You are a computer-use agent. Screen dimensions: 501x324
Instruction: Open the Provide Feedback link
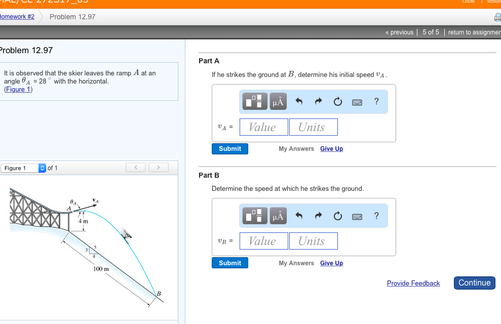413,283
